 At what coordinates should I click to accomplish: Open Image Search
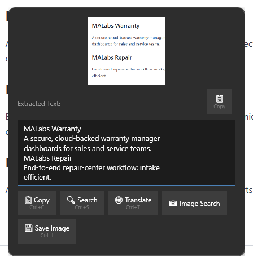pos(194,203)
